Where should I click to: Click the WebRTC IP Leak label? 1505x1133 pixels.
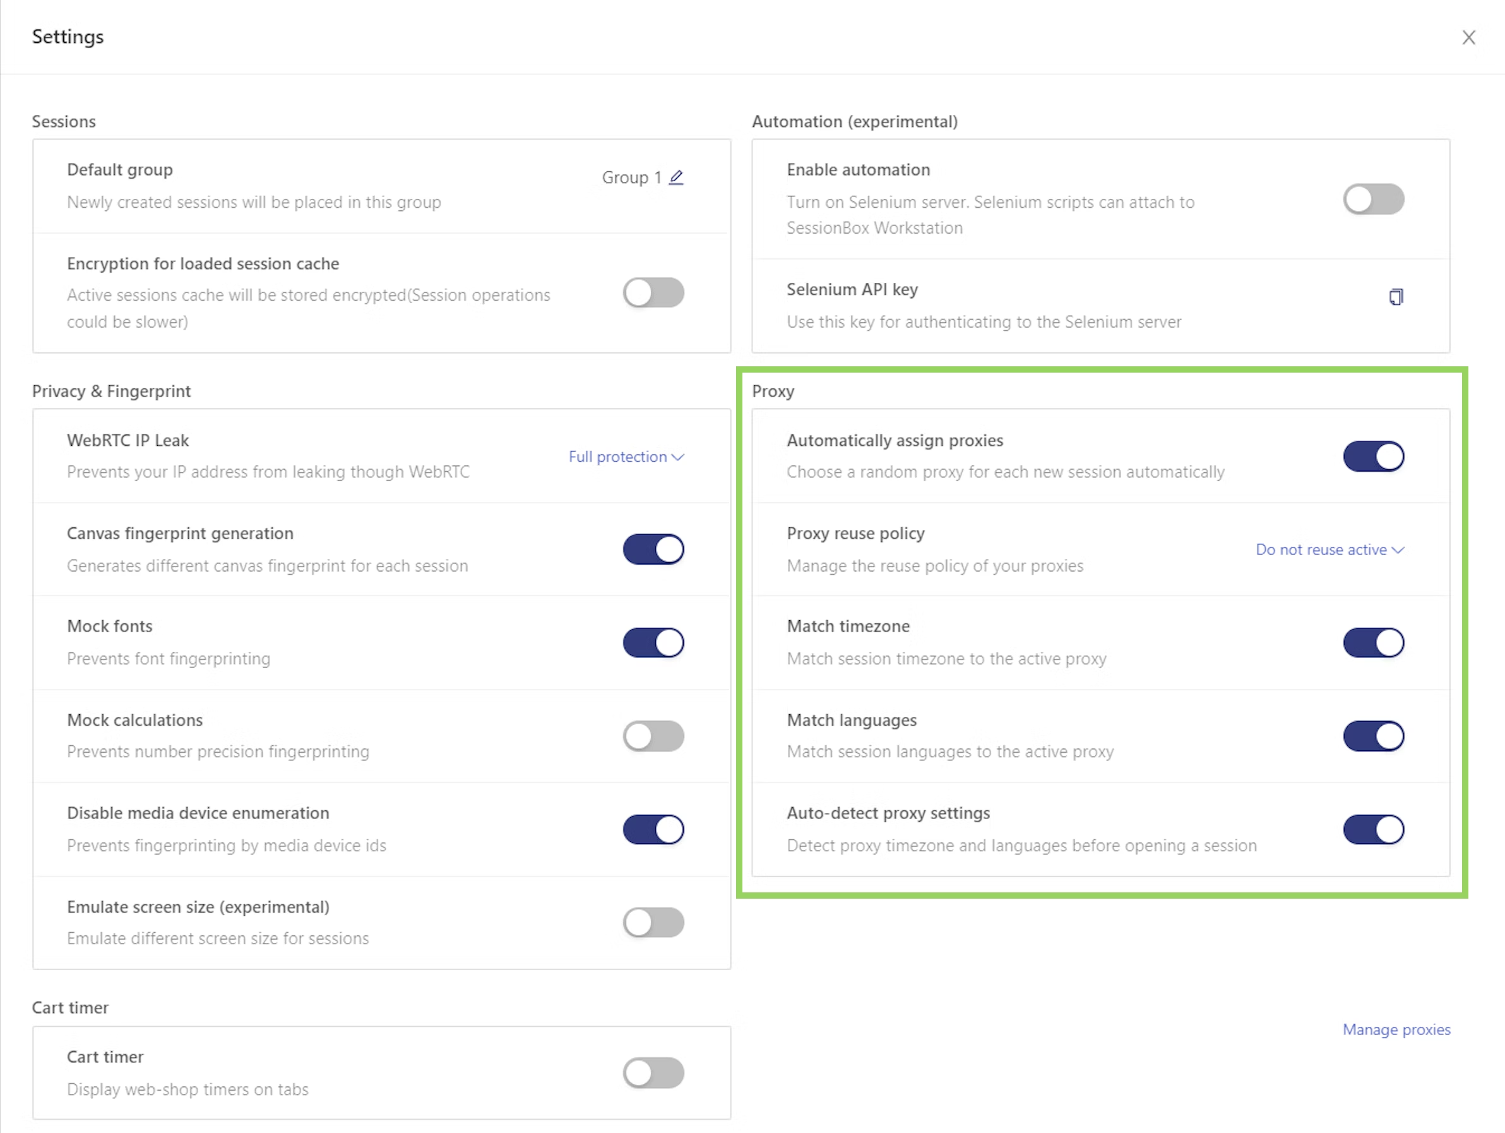128,440
